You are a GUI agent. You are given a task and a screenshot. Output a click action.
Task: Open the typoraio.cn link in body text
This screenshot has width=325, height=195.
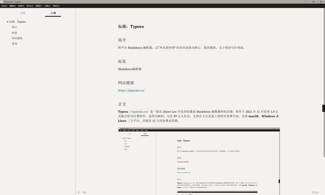pyautogui.click(x=139, y=111)
